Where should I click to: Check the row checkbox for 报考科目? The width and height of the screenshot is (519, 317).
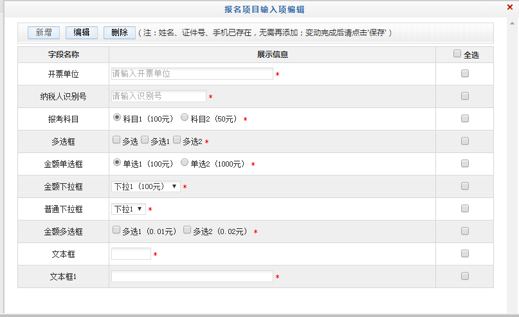click(465, 119)
